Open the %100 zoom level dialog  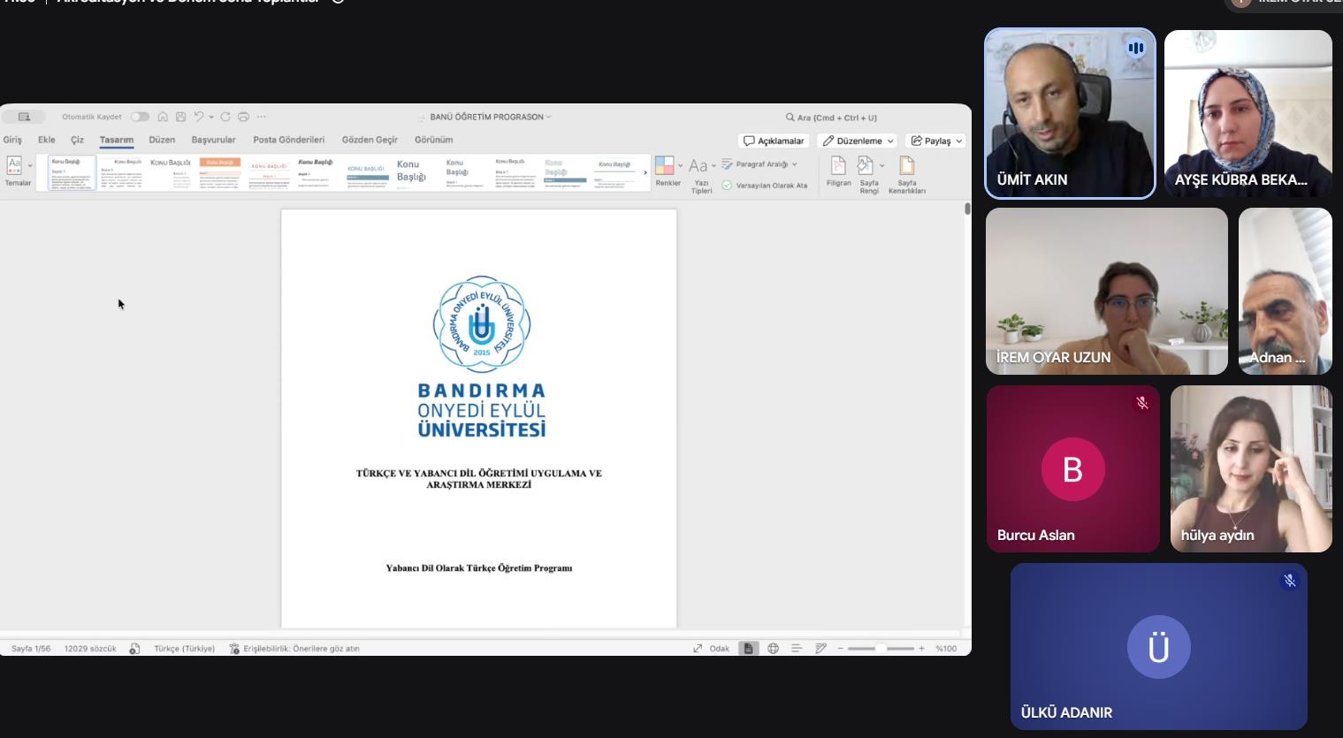pos(946,649)
